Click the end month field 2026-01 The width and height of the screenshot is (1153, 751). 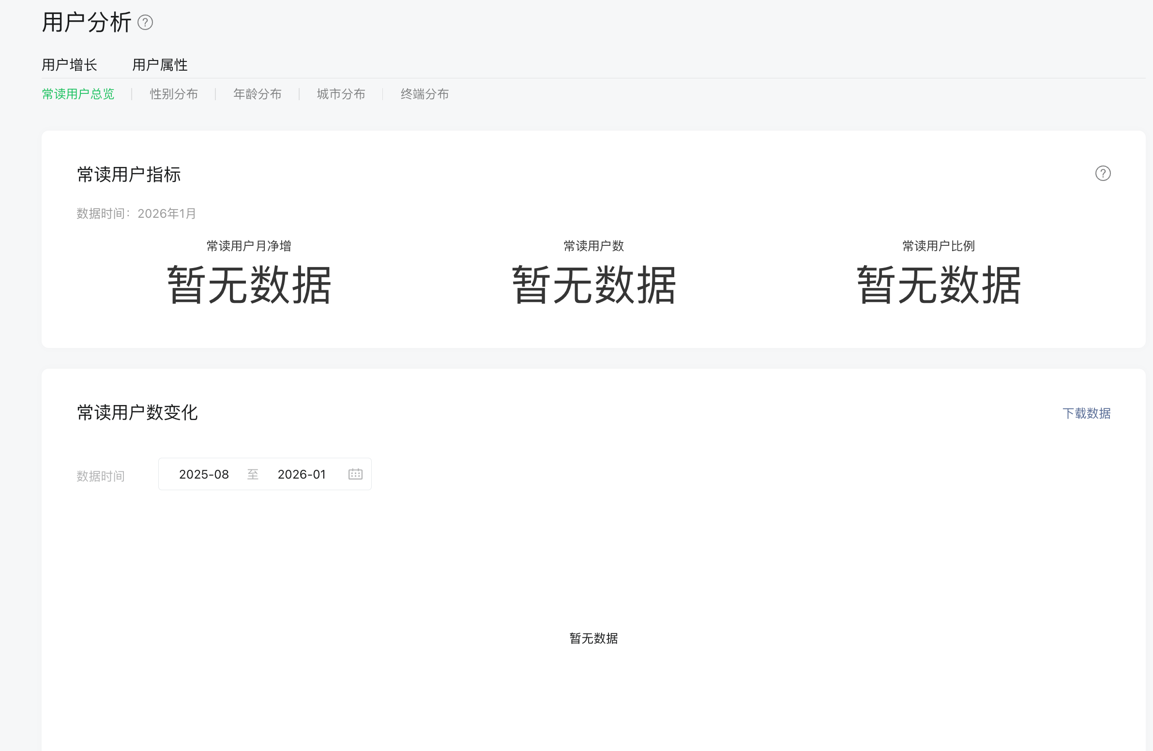click(302, 474)
